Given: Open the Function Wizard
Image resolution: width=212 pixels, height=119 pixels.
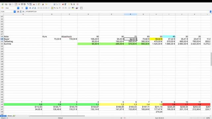Looking at the screenshot, I should click(18, 12).
